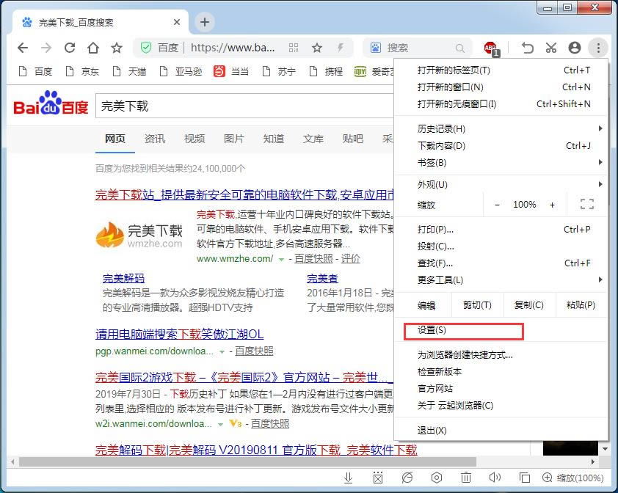Click 剪切(T) in the edit row

(x=477, y=305)
